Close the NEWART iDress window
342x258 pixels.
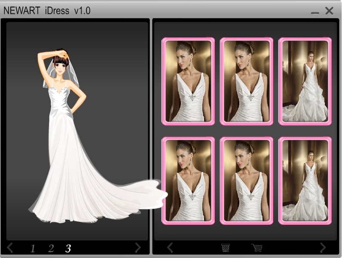330,11
